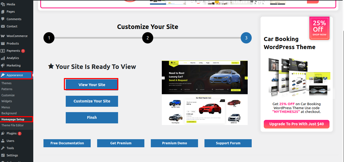Click the Appearance paintbrush icon
Viewport: 344px width, 162px height.
click(3, 75)
